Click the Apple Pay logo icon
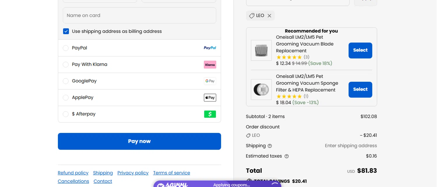437x187 pixels. coord(210,98)
